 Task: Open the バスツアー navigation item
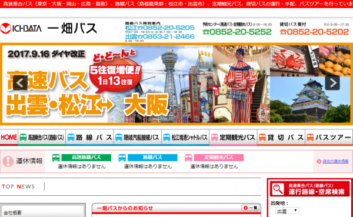[329, 137]
